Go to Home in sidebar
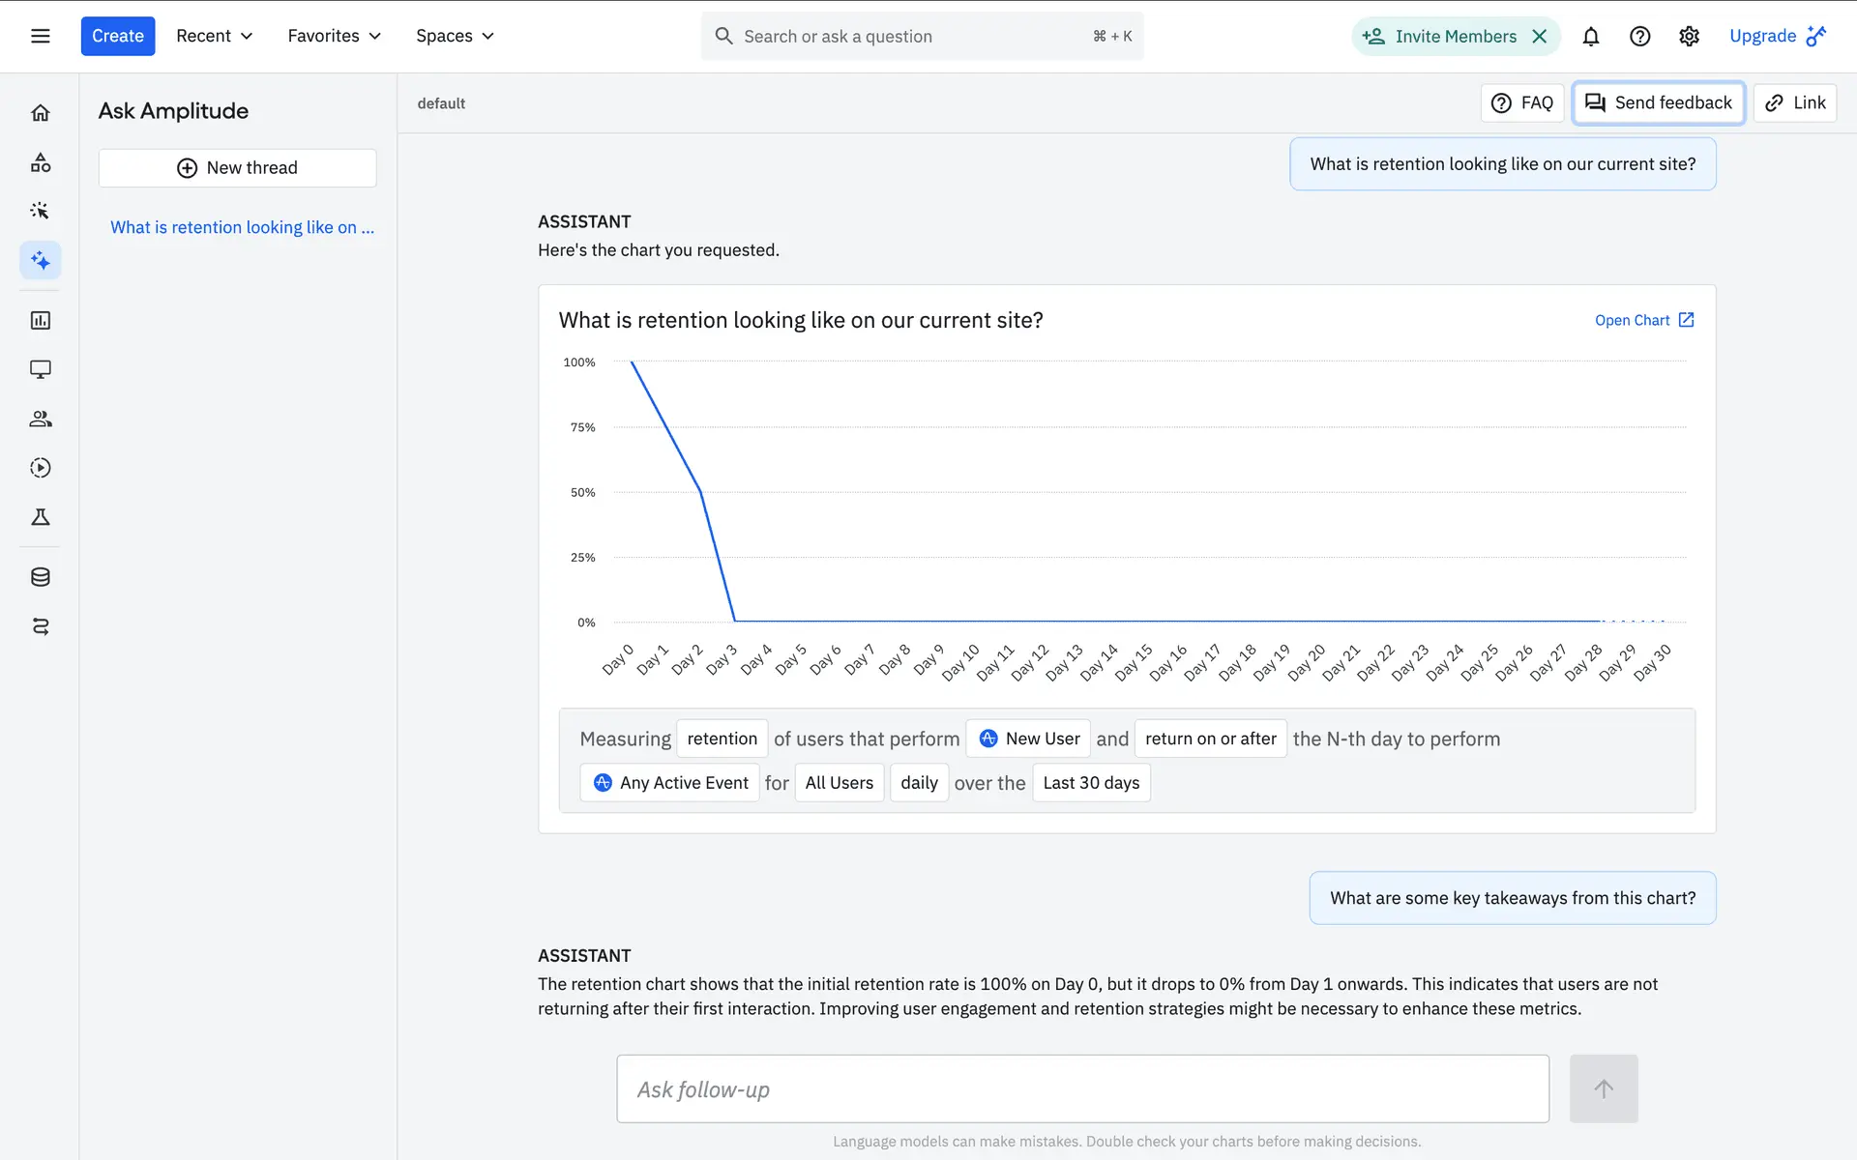Viewport: 1857px width, 1160px height. click(40, 113)
